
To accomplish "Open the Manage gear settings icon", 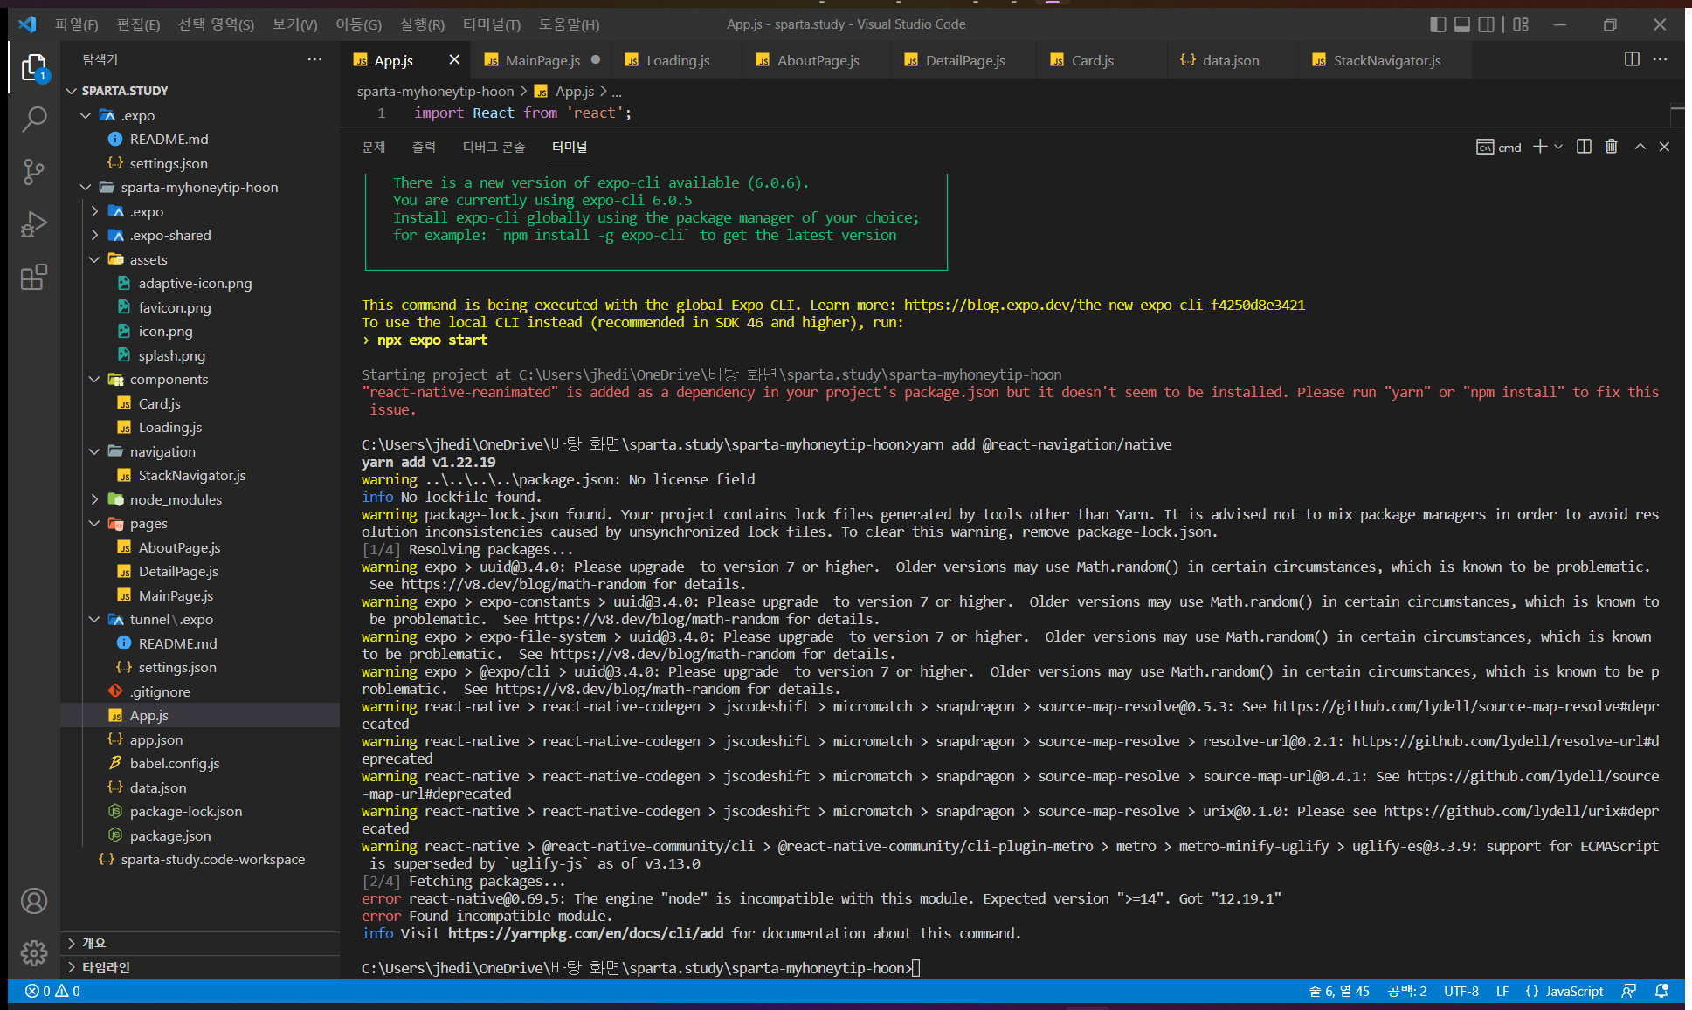I will coord(34,952).
